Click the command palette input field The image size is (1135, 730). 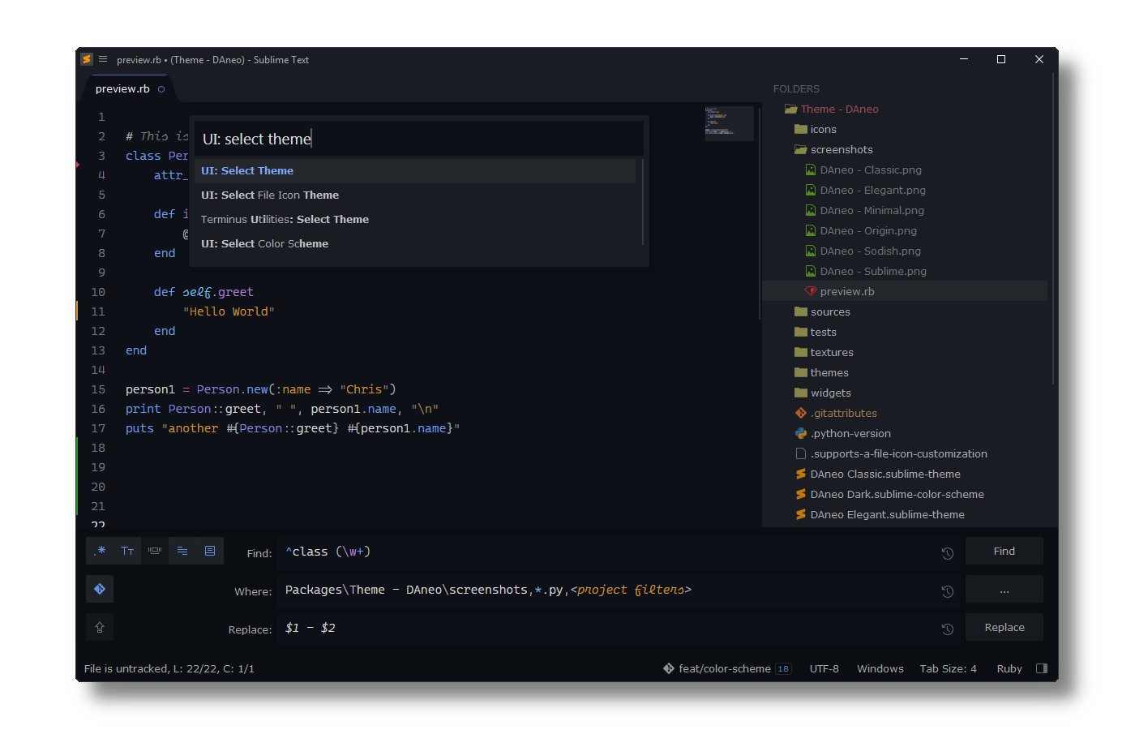pos(418,139)
